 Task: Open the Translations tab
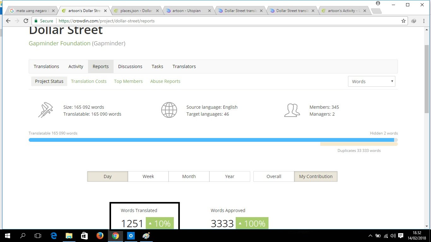click(x=46, y=66)
